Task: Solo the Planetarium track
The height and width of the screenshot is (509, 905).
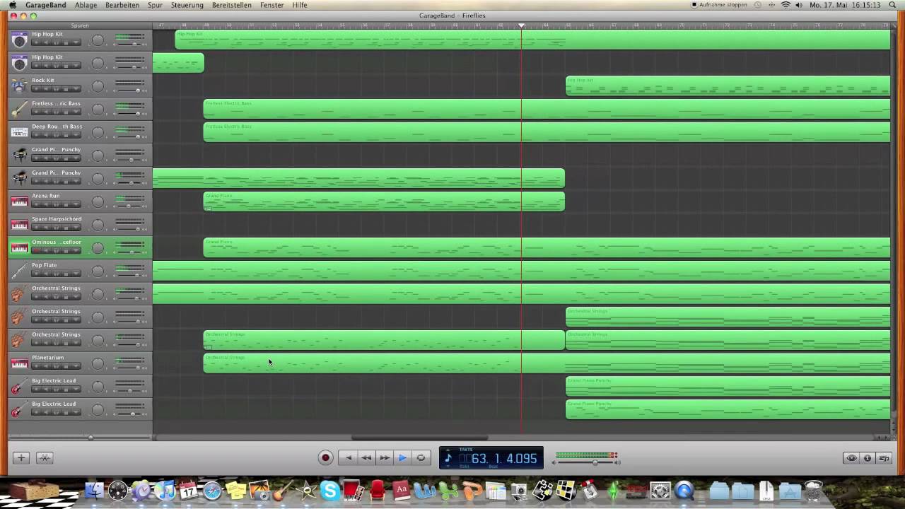Action: [x=56, y=366]
